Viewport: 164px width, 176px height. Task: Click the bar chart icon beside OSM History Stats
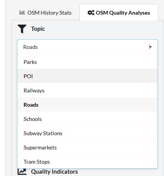[22, 12]
